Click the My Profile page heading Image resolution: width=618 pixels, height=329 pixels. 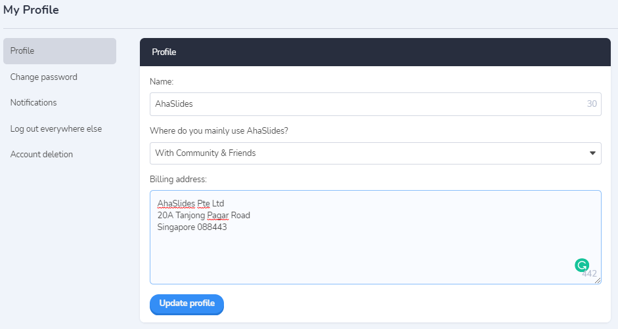31,10
